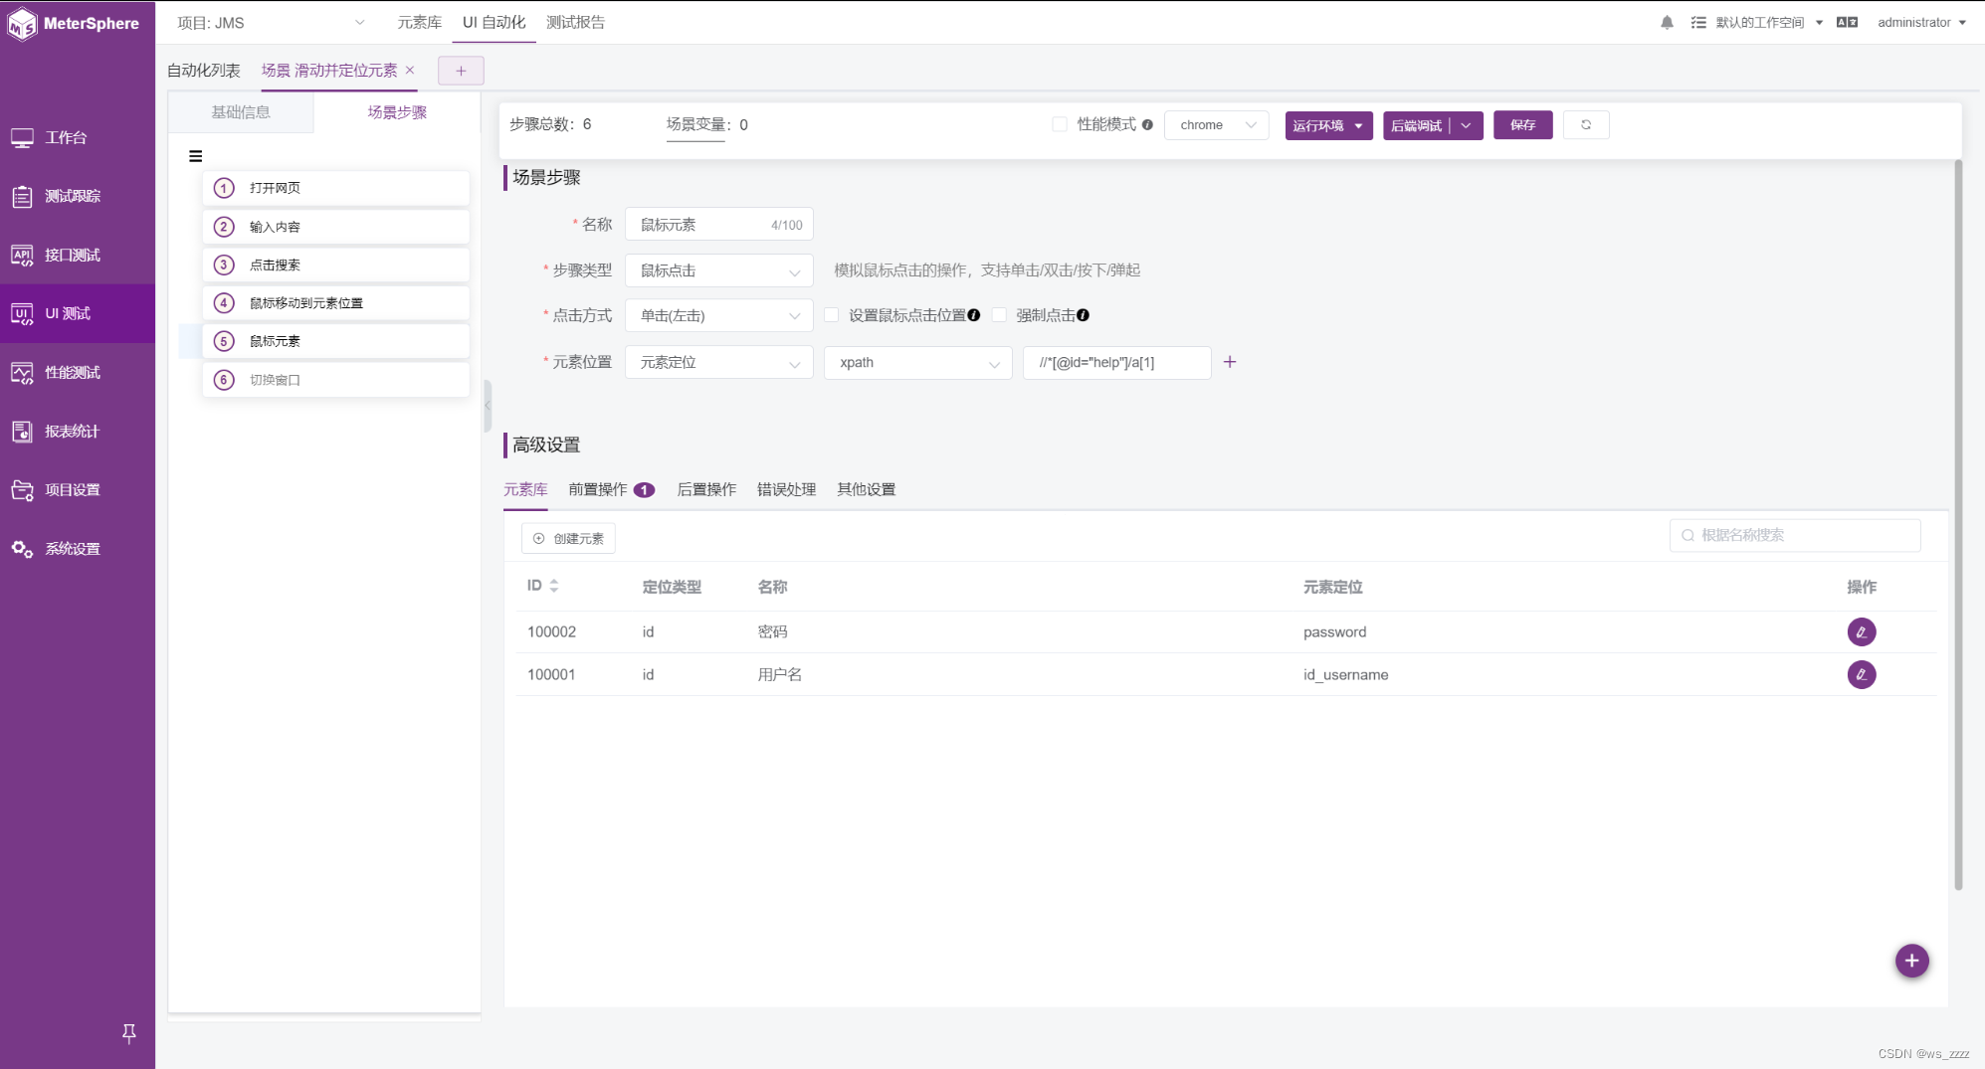Open the 点击方式 单击(左击) dropdown
Screen dimensions: 1985x1069
click(x=718, y=316)
